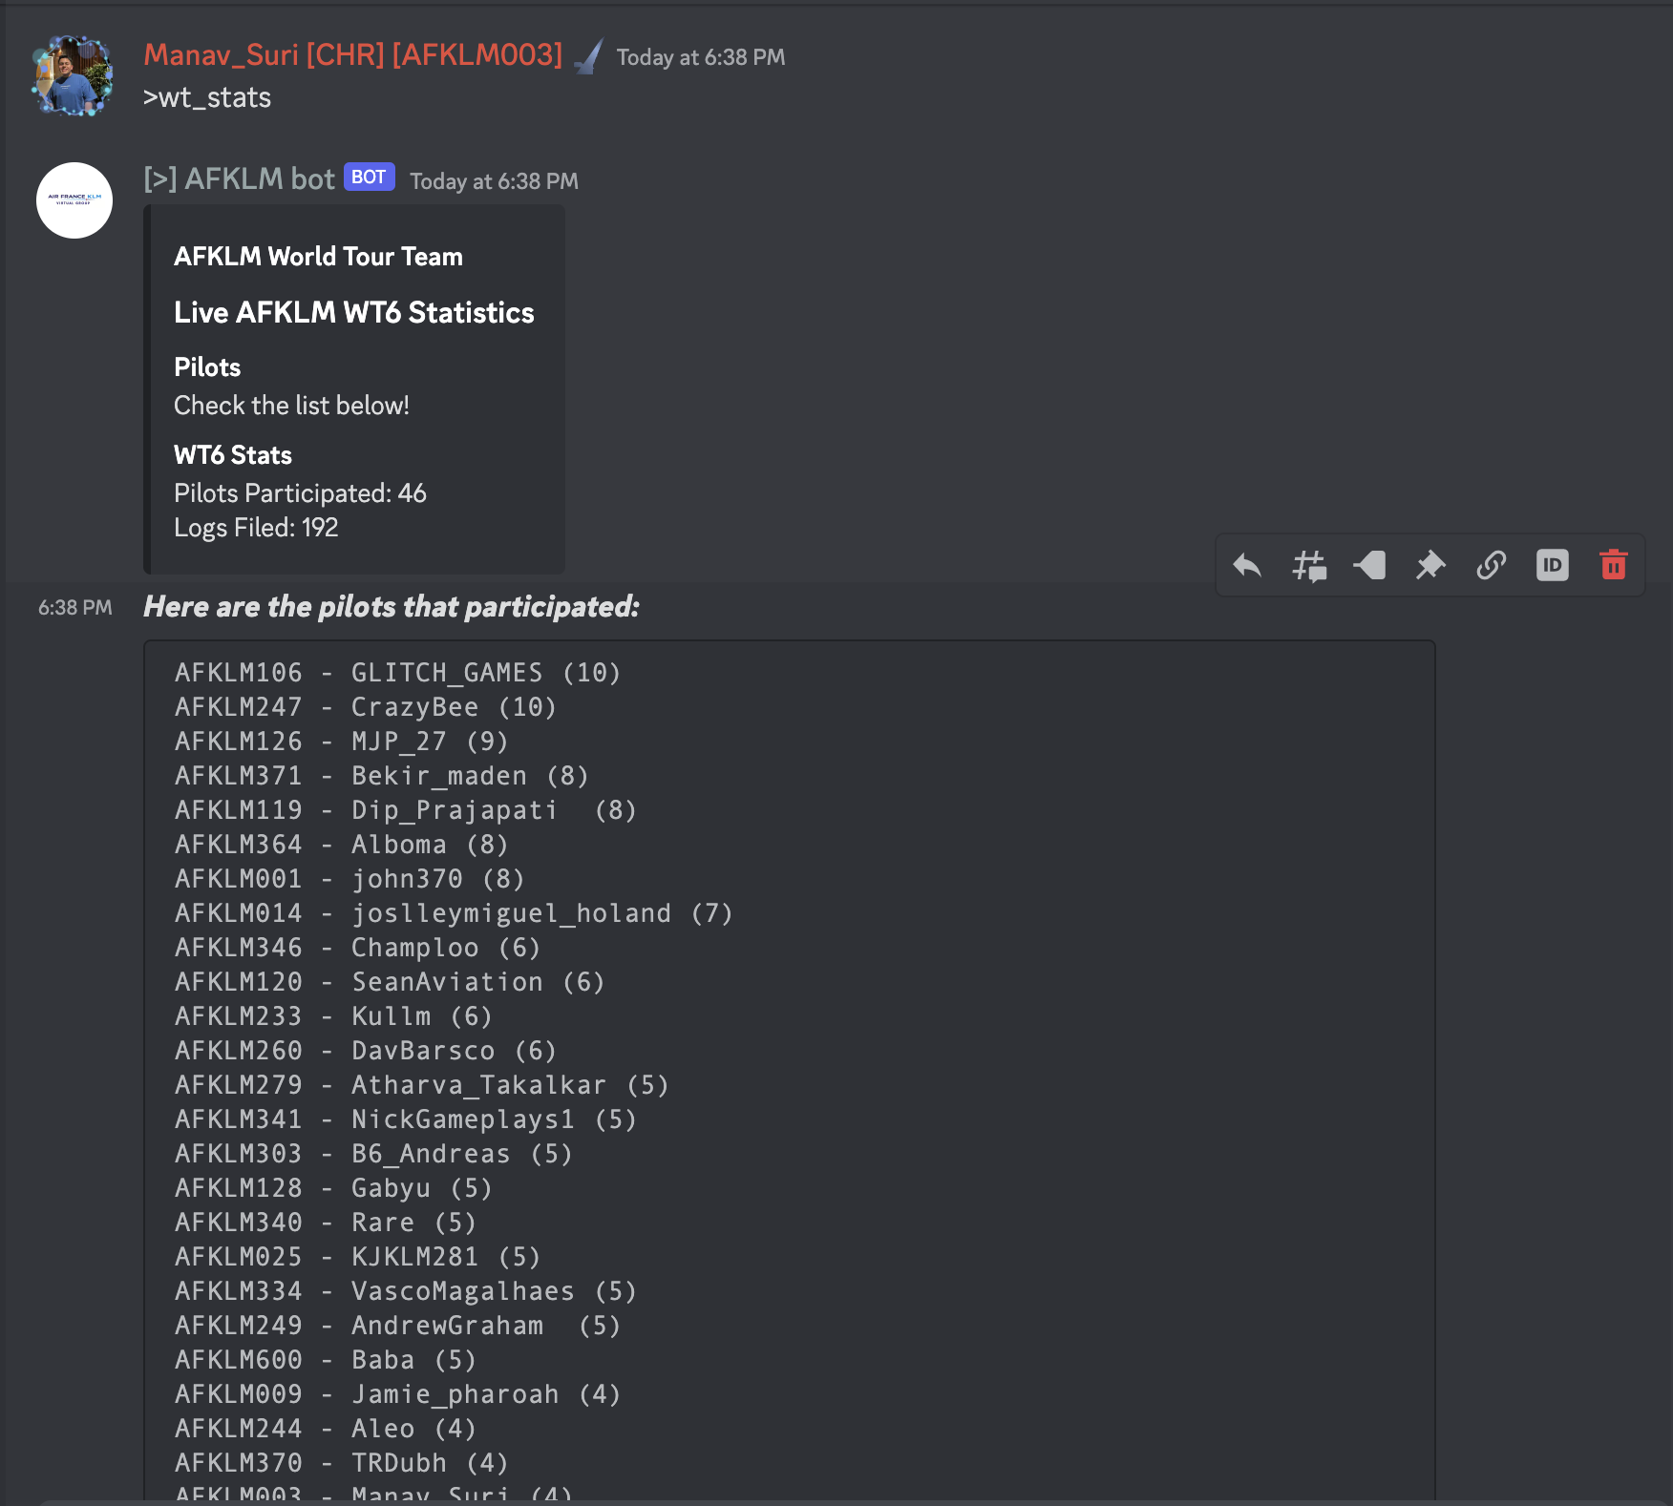Click the AFKLM247 - CrazyBee (10) row
The image size is (1673, 1506).
pyautogui.click(x=366, y=707)
